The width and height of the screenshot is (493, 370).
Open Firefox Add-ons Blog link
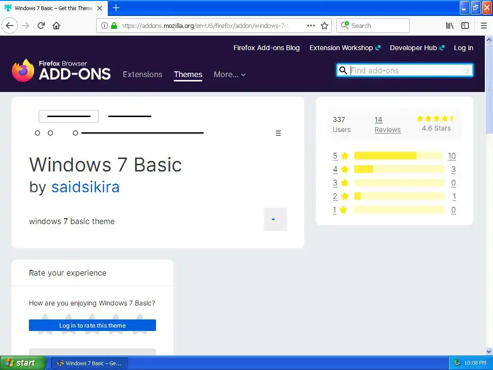coord(266,48)
